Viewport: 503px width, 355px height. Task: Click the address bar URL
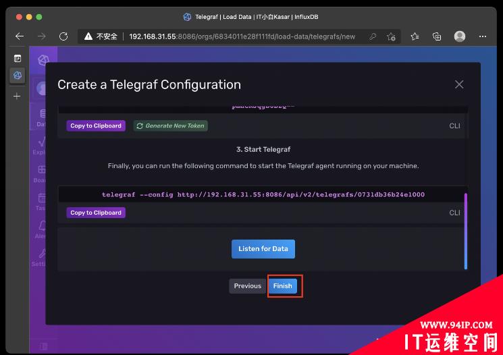click(242, 36)
